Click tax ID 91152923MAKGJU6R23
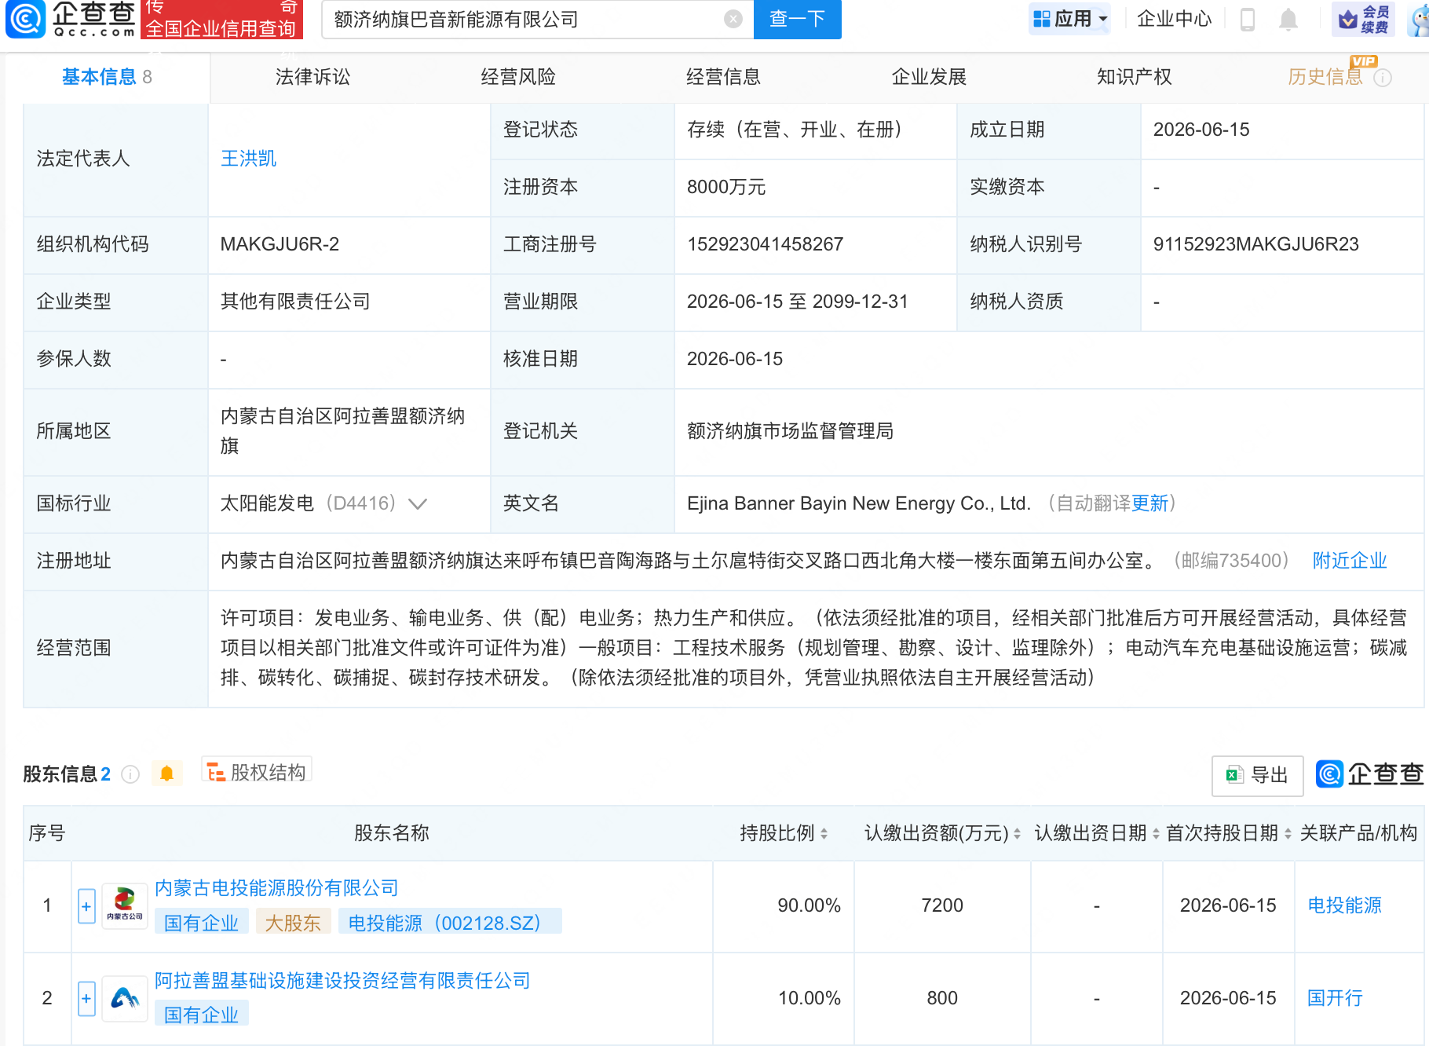Viewport: 1429px width, 1046px height. pos(1255,244)
